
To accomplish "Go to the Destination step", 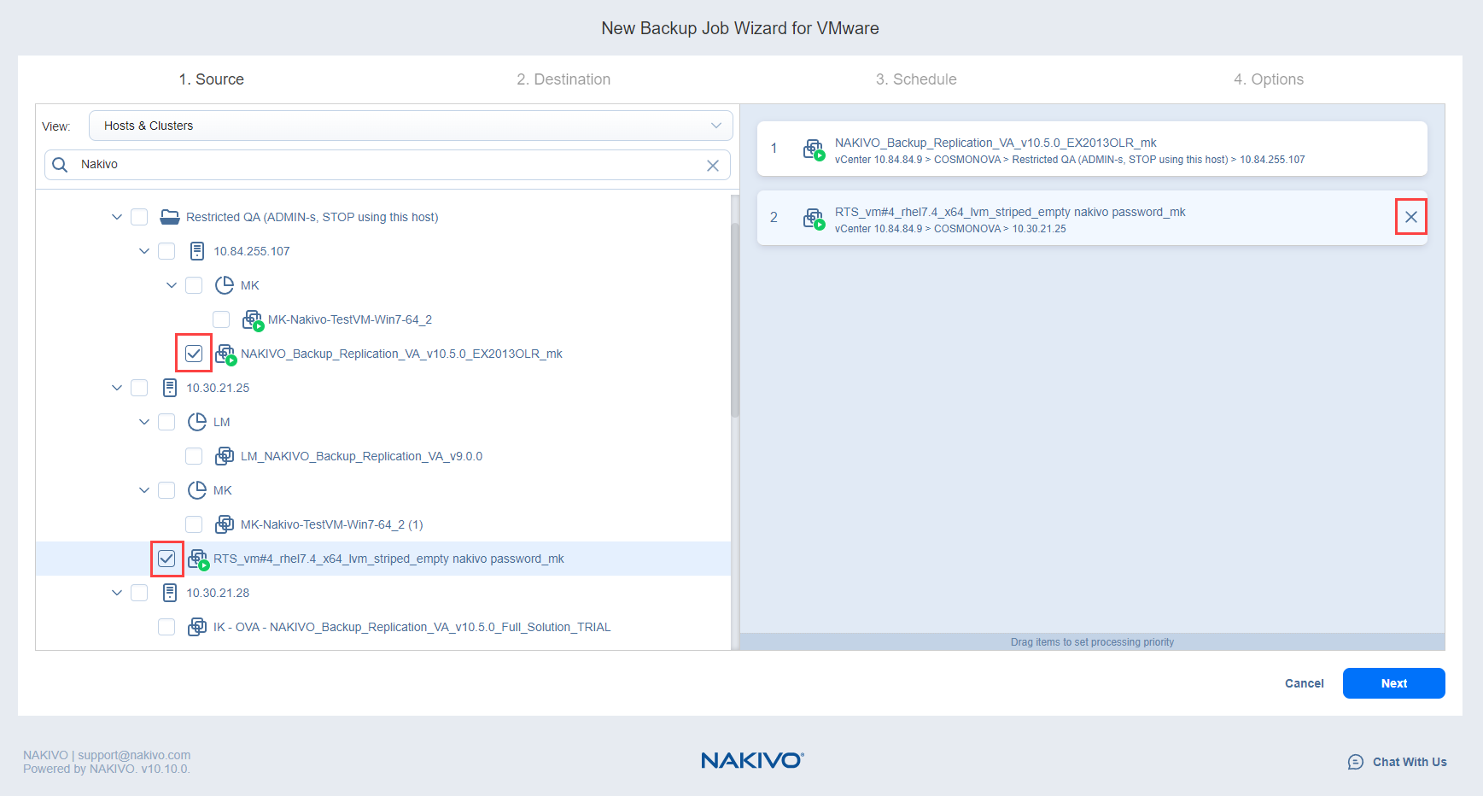I will click(563, 79).
